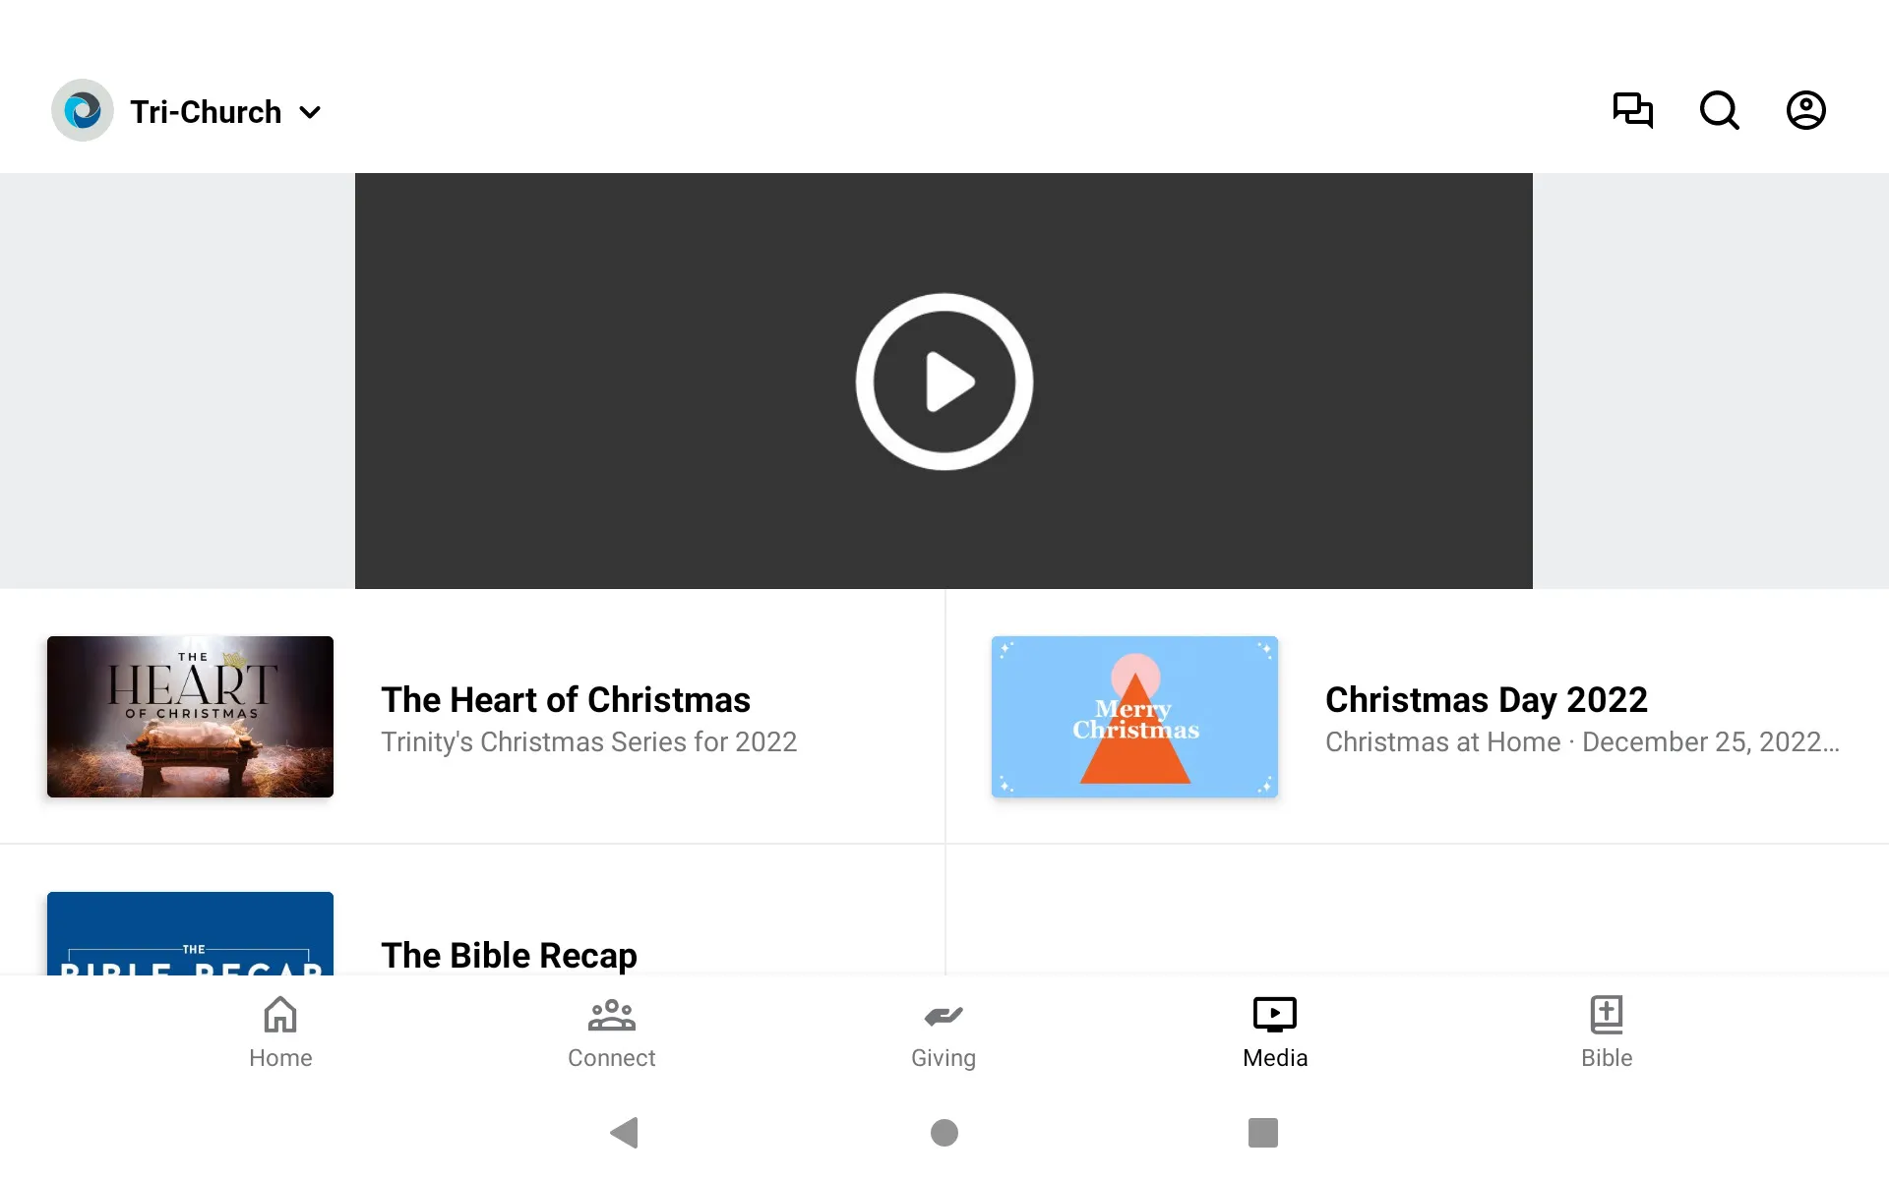Open the Bible navigation icon
The width and height of the screenshot is (1889, 1180).
tap(1606, 1030)
